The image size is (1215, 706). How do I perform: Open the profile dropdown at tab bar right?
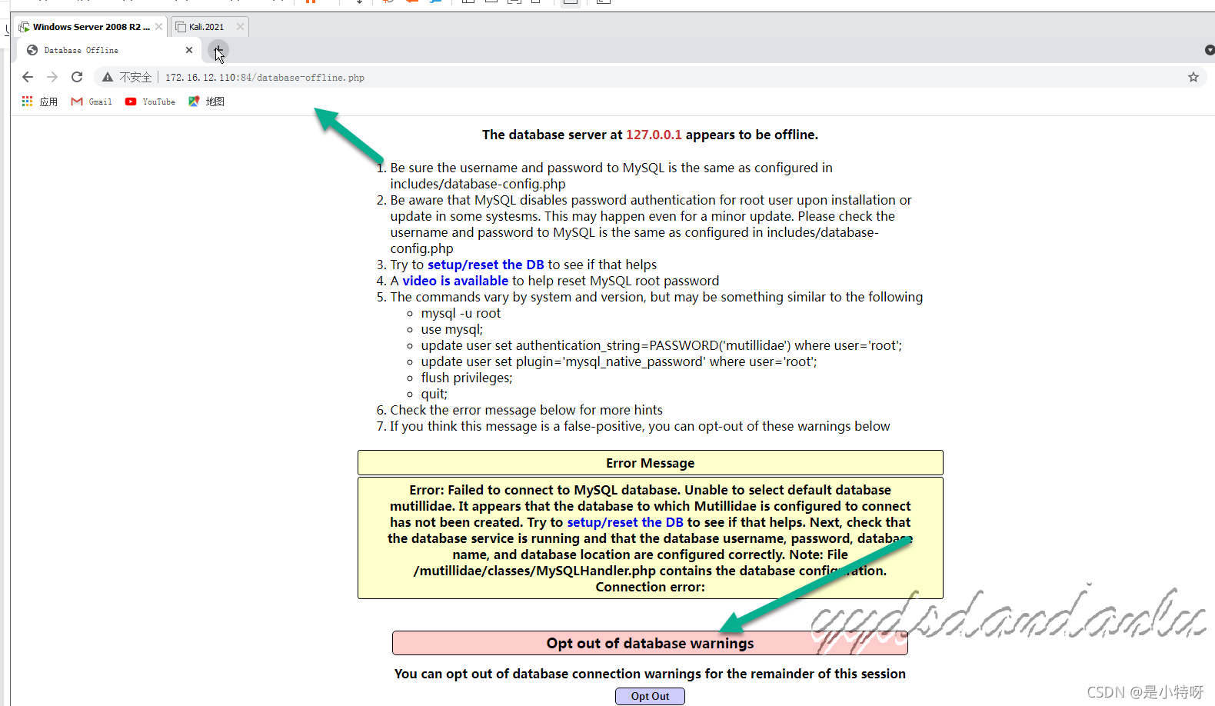point(1209,50)
